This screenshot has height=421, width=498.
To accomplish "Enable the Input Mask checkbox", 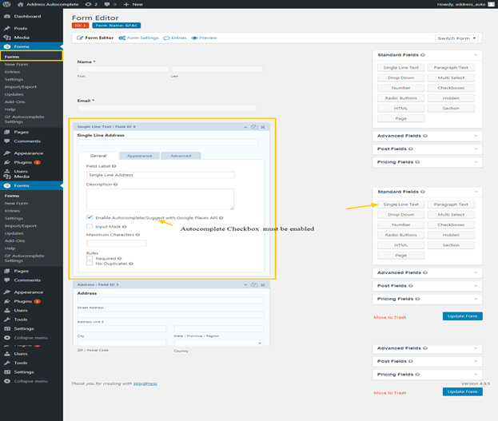I will coord(90,226).
